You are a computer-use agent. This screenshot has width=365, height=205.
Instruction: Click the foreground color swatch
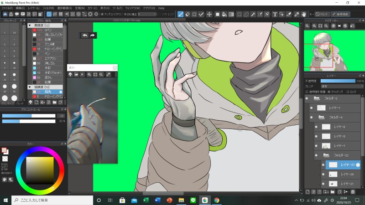[x=4, y=150]
